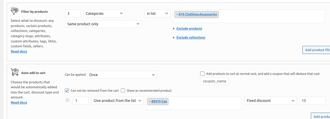Open Read docs link under Filter by products
Image resolution: width=330 pixels, height=119 pixels.
tap(19, 51)
